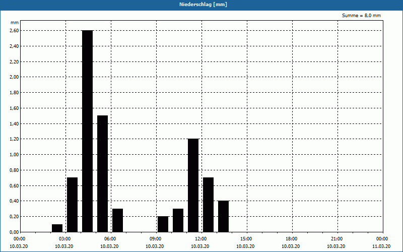Select the 2,20 y-axis label
This screenshot has width=403, height=252.
(14, 61)
